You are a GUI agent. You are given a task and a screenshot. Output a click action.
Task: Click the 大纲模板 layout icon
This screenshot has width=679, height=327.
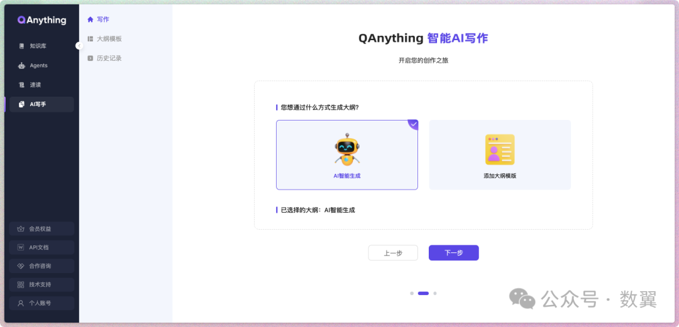tap(90, 38)
